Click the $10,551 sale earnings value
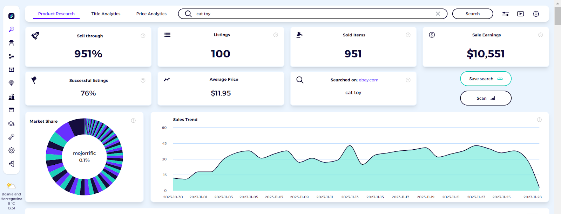 point(486,54)
